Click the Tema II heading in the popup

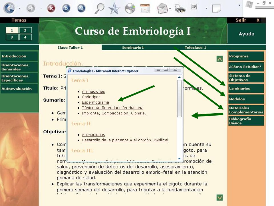point(80,124)
